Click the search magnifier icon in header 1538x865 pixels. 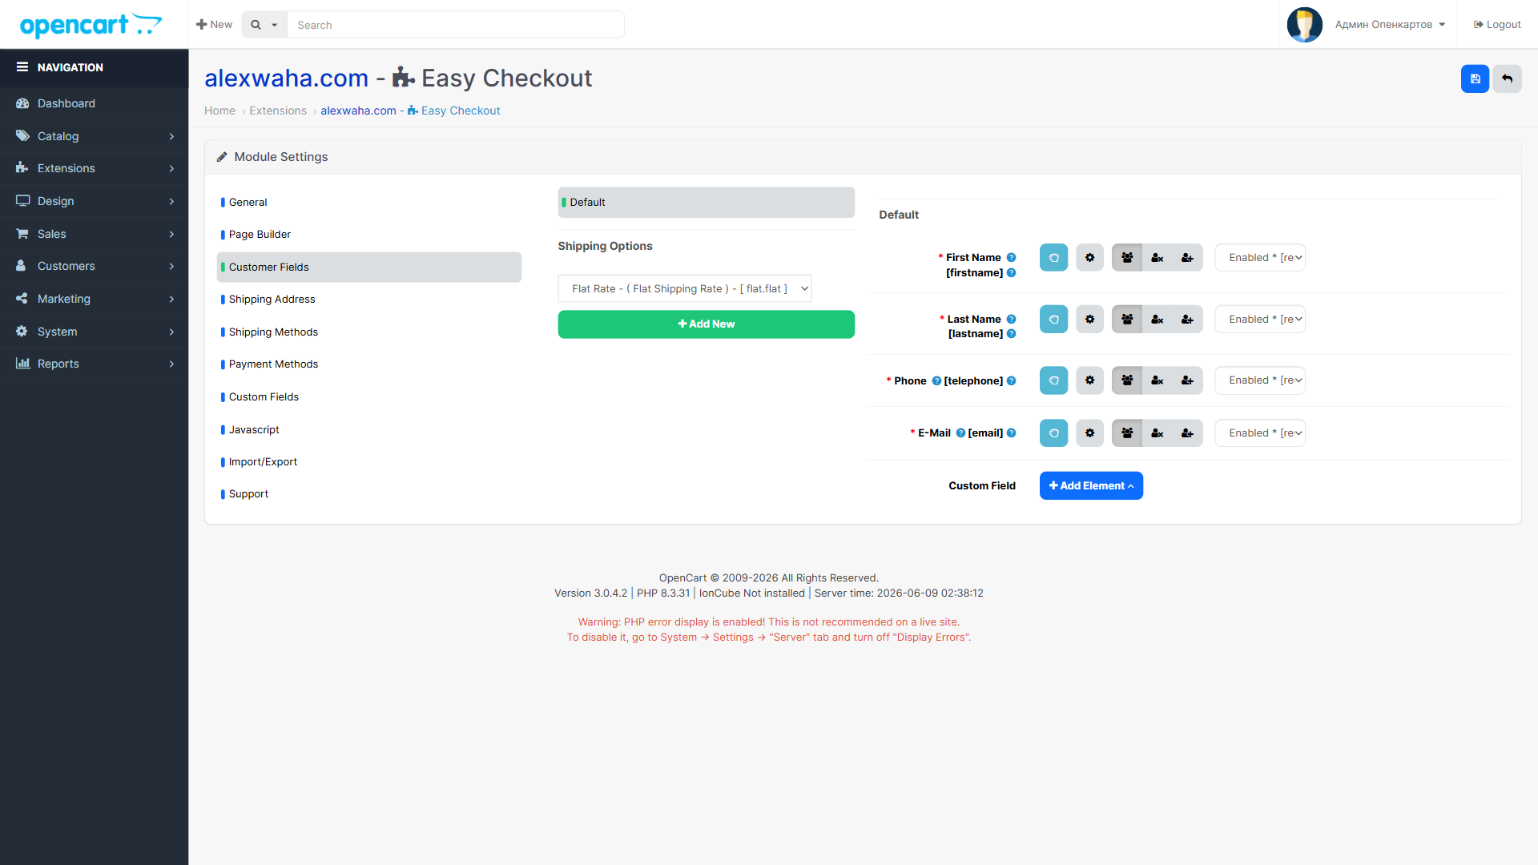point(256,25)
